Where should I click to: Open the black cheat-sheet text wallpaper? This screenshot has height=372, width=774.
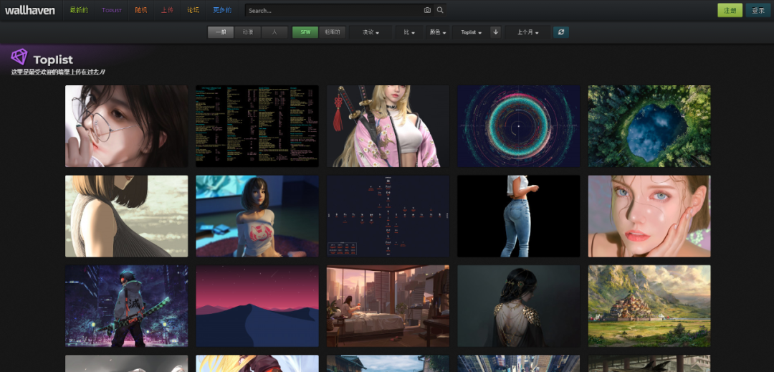(x=257, y=126)
